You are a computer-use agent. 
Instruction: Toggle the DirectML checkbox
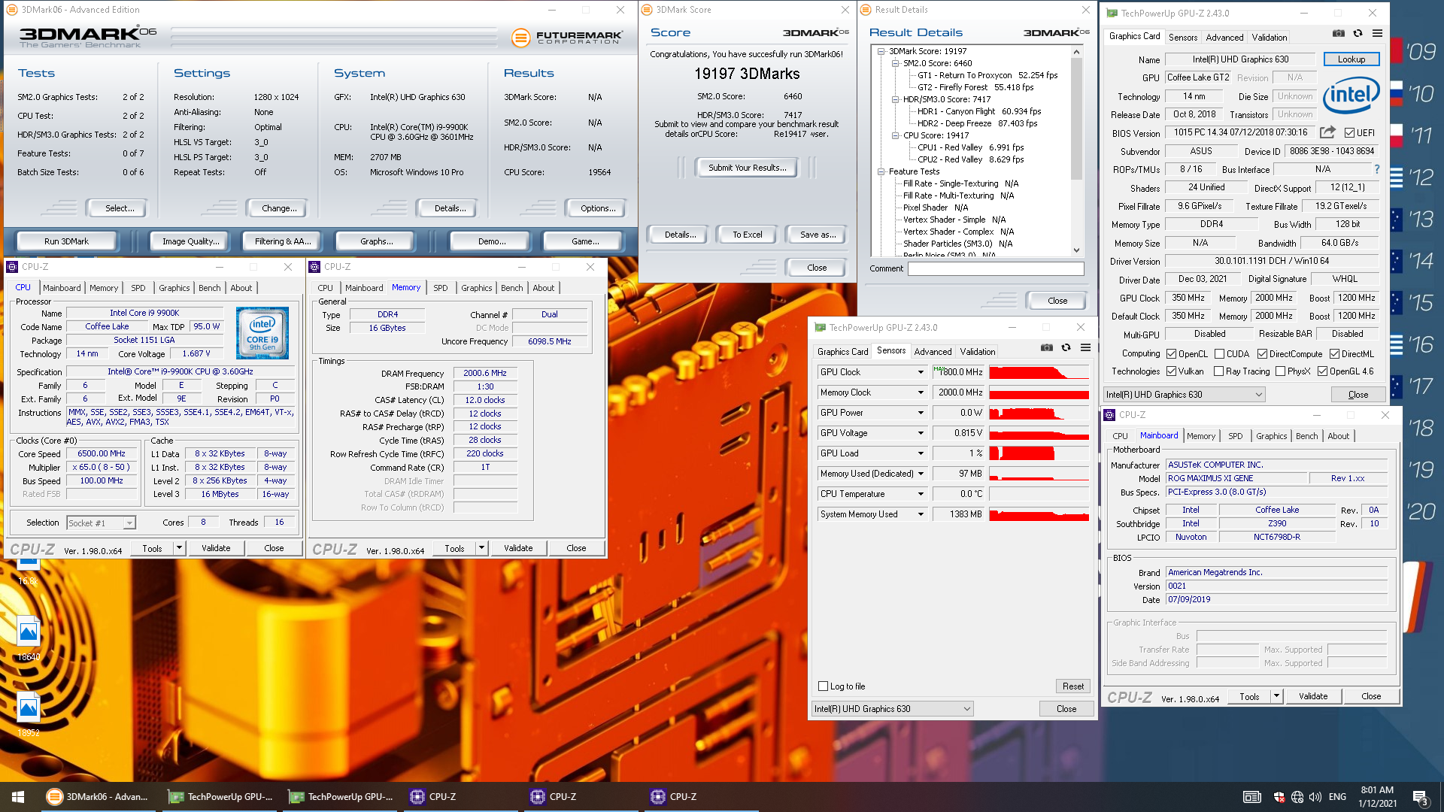pyautogui.click(x=1334, y=354)
